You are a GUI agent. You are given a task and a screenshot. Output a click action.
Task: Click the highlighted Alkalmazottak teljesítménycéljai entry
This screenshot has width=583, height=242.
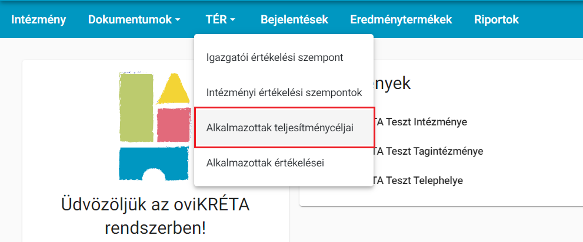(x=284, y=128)
